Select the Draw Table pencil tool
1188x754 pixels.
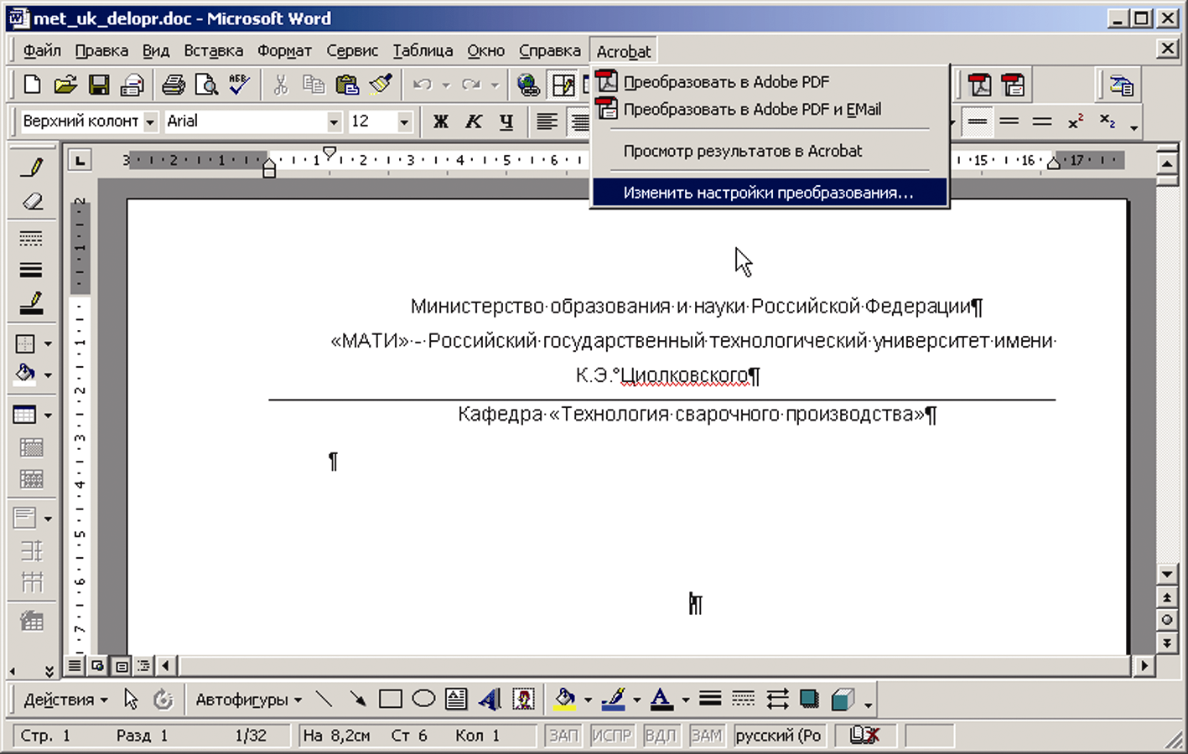point(32,168)
